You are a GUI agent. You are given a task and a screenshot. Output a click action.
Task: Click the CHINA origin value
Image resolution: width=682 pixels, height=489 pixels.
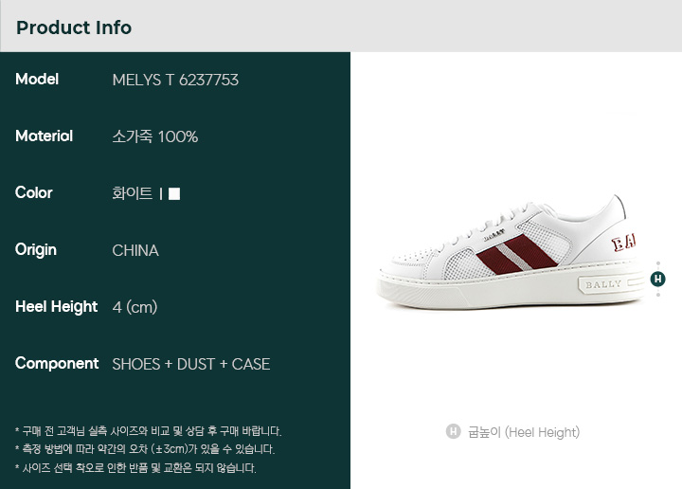tap(135, 250)
